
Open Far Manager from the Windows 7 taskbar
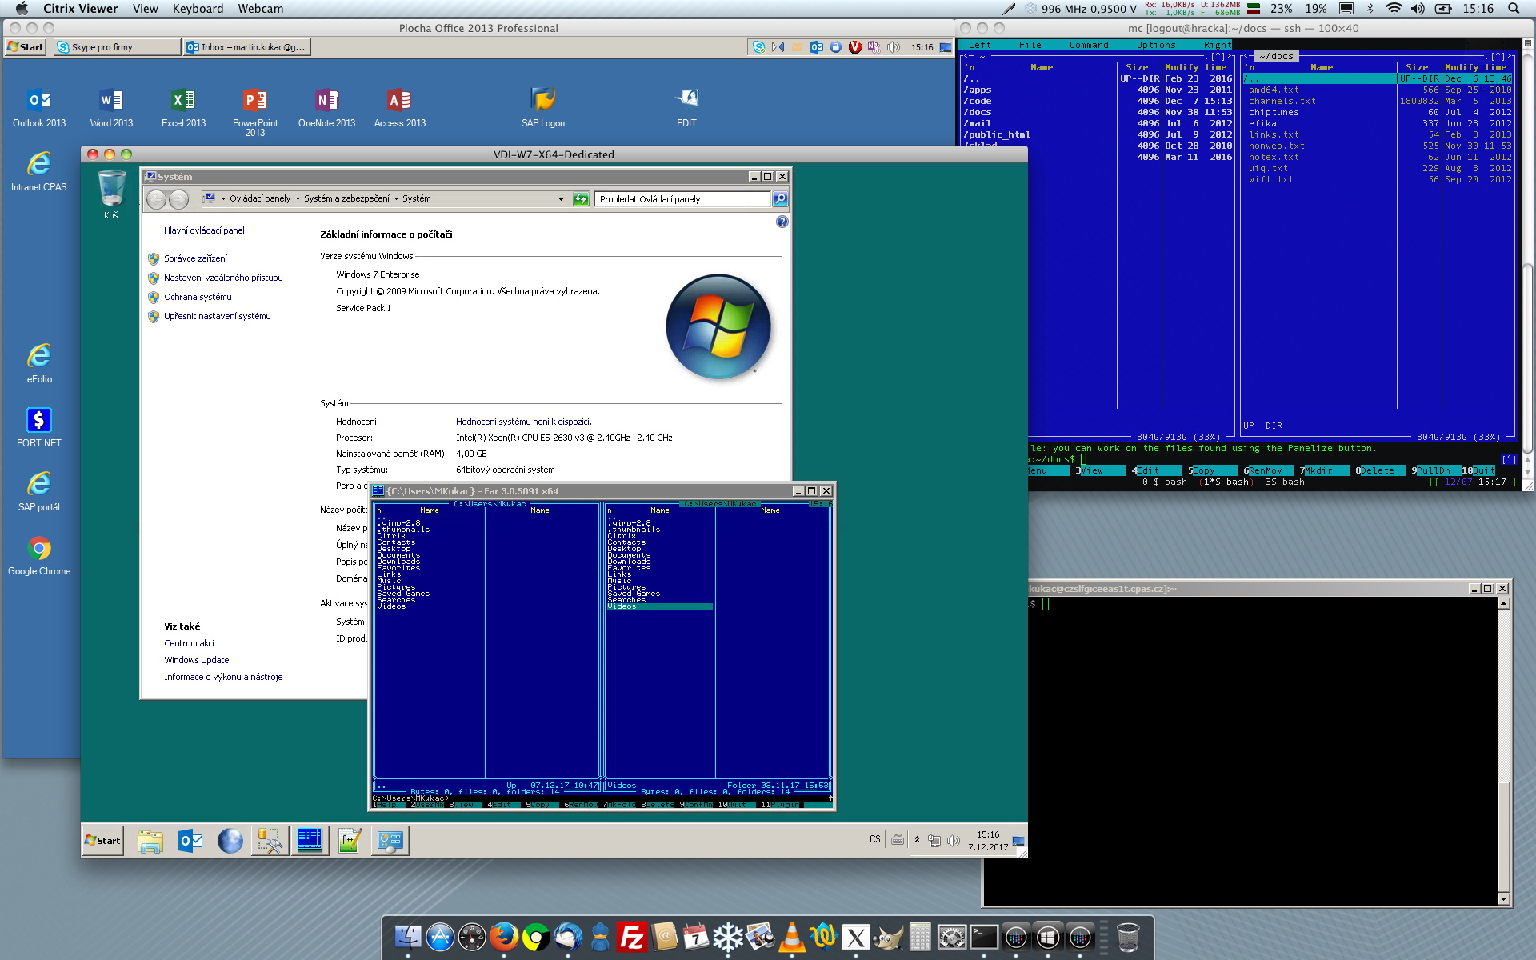click(x=310, y=841)
